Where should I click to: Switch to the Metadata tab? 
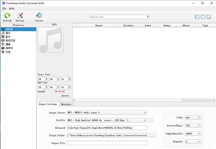(x=66, y=104)
